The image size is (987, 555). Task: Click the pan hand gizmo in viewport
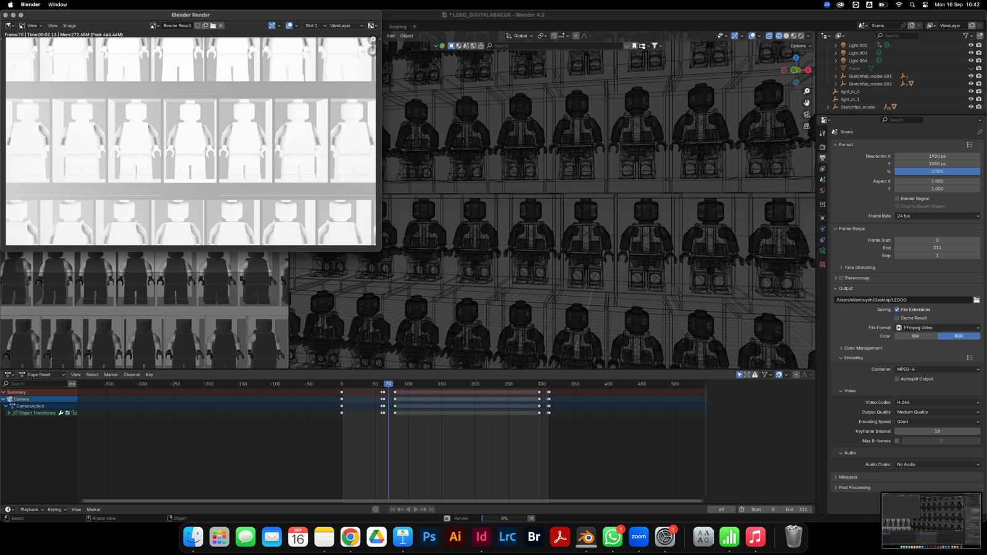click(x=806, y=103)
